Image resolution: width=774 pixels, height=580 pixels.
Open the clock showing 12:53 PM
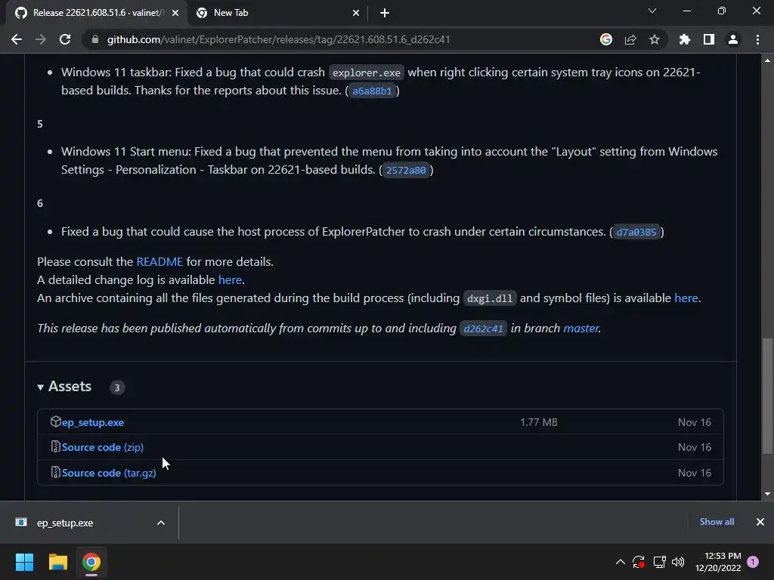click(x=718, y=562)
